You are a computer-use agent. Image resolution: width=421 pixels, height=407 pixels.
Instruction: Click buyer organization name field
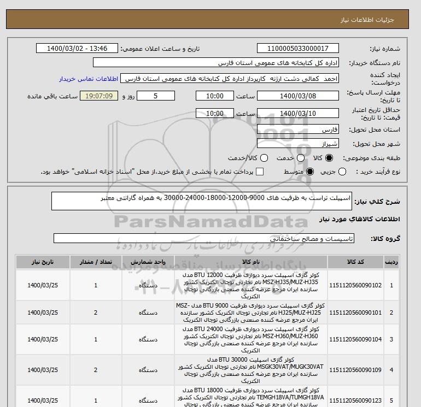click(x=216, y=62)
